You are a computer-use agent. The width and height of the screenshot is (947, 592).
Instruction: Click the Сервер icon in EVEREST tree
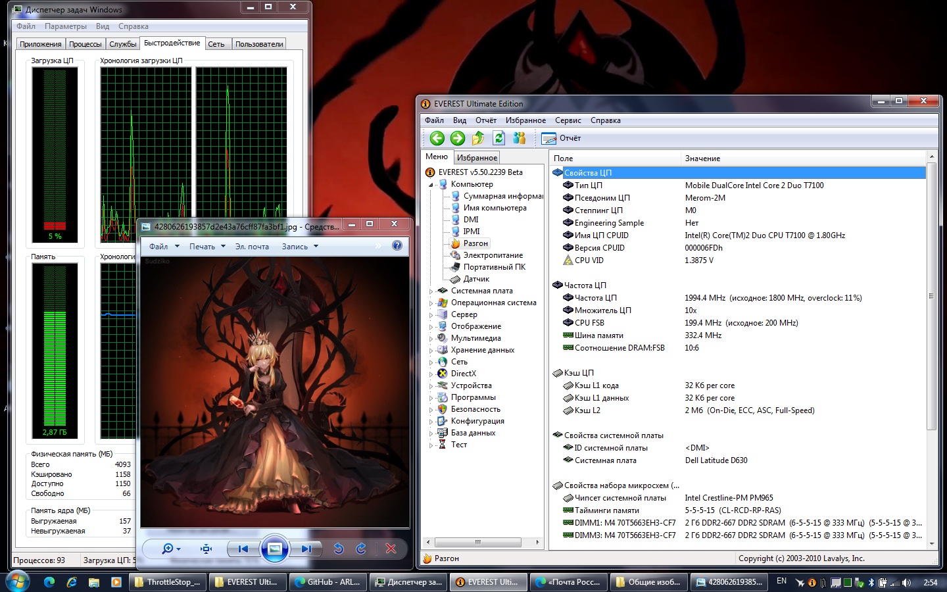[443, 314]
